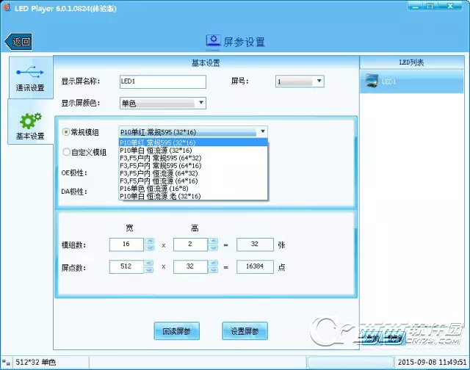Viewport: 470px width, 370px height.
Task: Open the 显示屏颜色 dropdown showing 单色
Action: pos(163,104)
